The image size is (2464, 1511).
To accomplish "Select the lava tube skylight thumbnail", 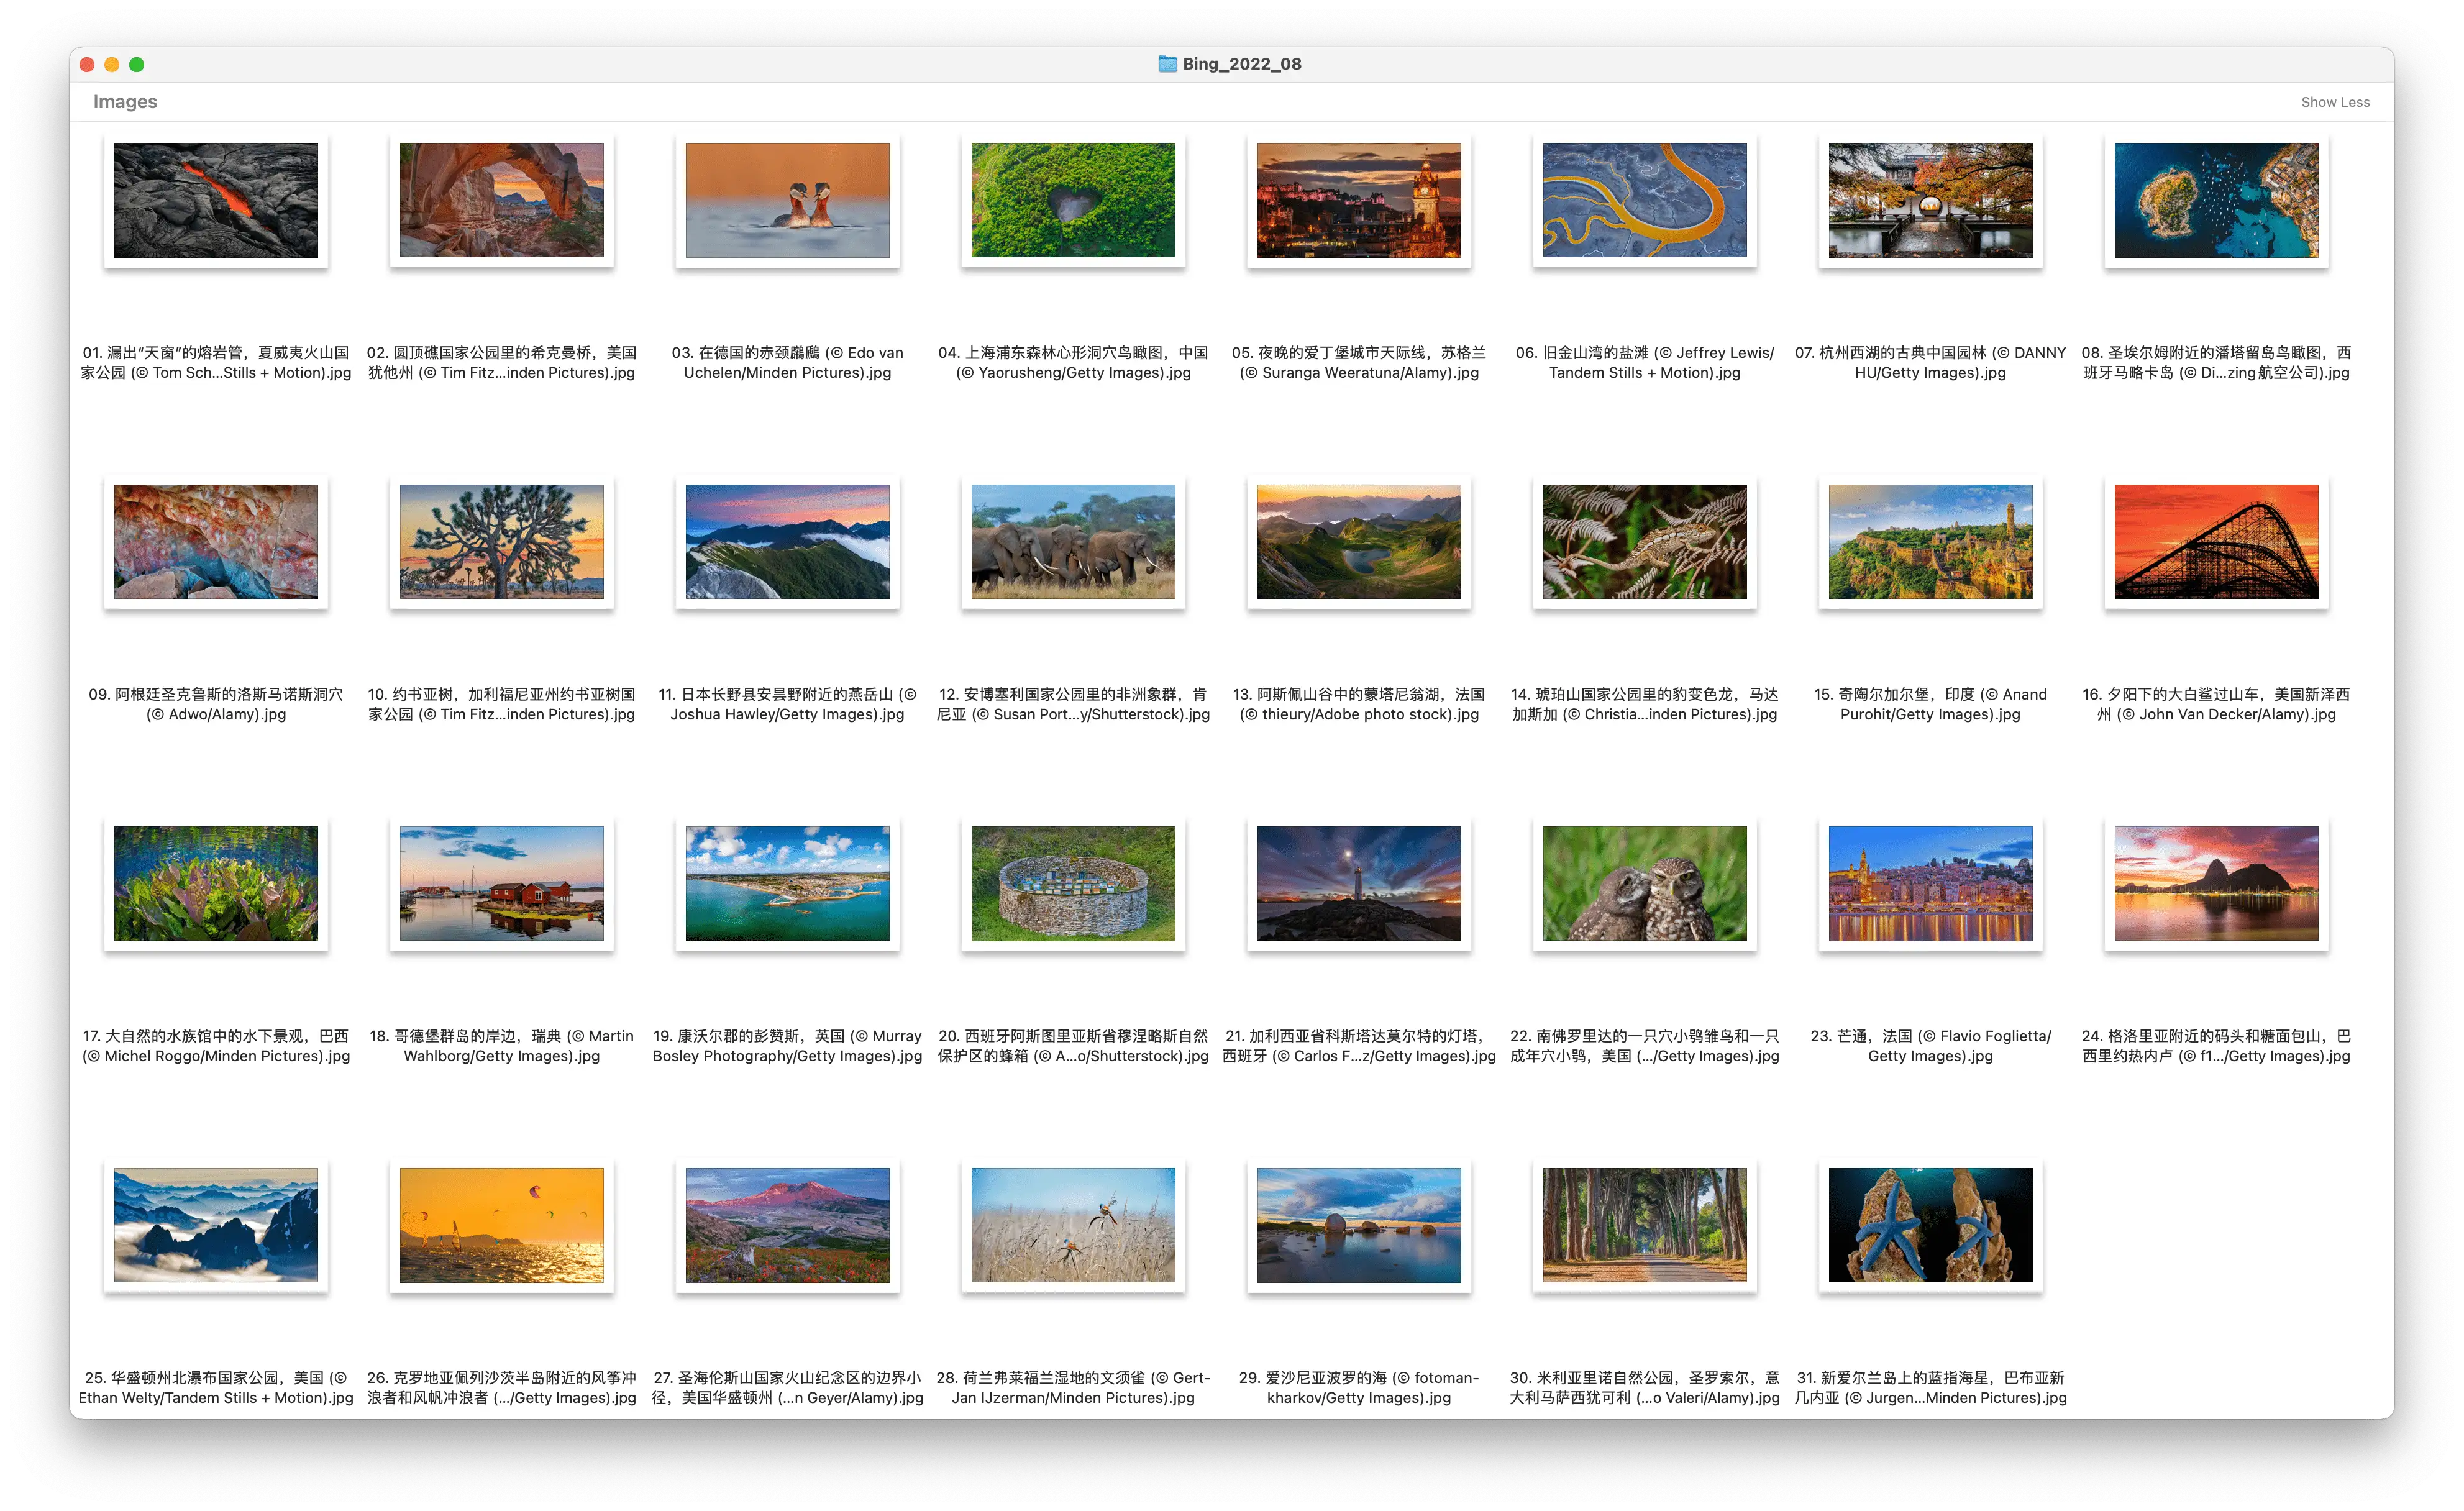I will (216, 200).
